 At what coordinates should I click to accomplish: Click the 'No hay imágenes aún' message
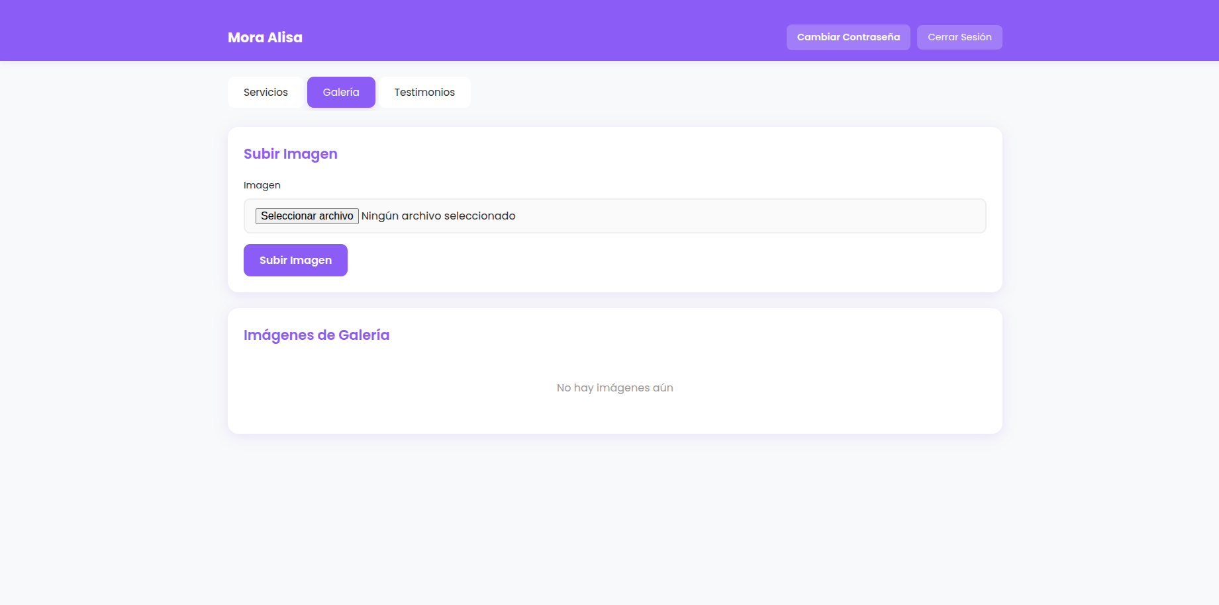coord(615,388)
